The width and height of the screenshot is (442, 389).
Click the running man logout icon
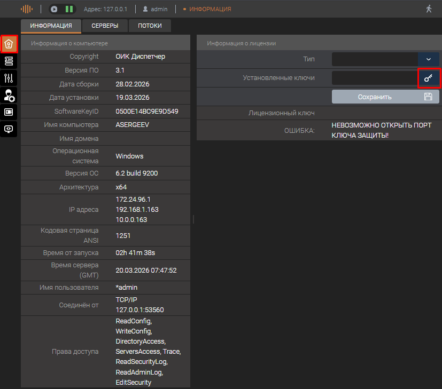point(429,9)
